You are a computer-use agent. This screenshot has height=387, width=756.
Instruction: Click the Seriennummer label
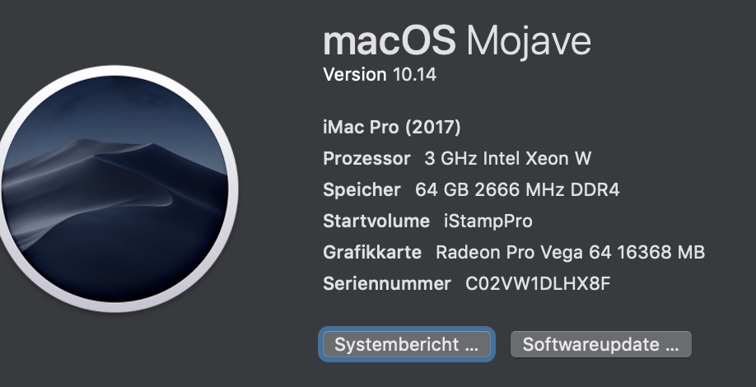(x=387, y=284)
